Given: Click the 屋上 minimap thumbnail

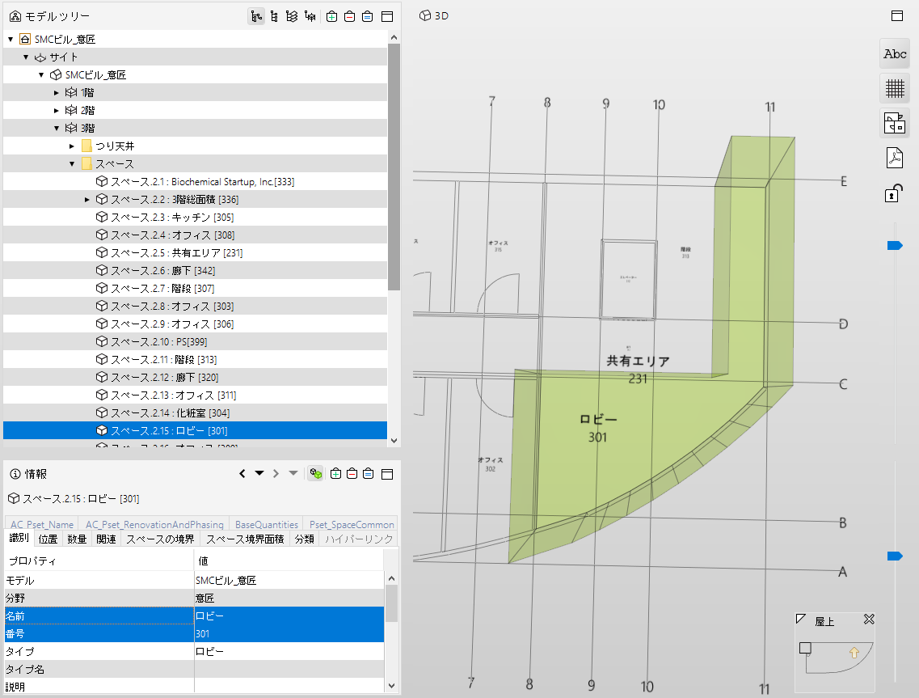Looking at the screenshot, I should click(x=836, y=657).
